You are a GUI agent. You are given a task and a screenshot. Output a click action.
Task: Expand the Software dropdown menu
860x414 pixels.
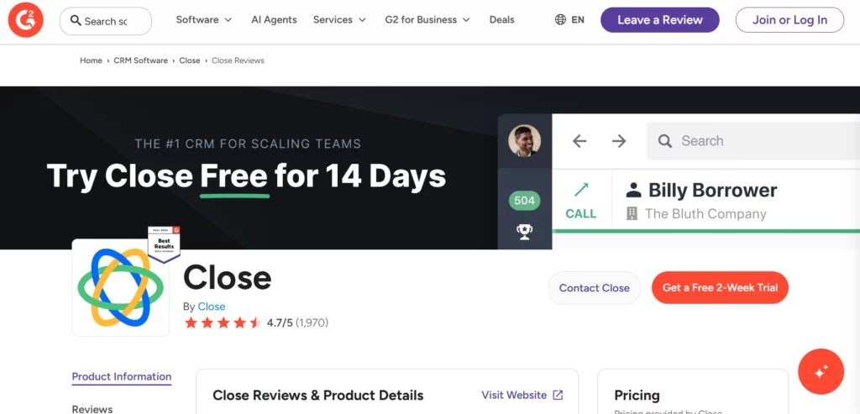203,20
